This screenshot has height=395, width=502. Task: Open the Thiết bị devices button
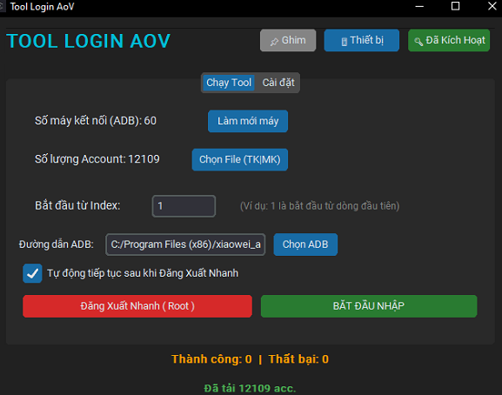tap(361, 40)
